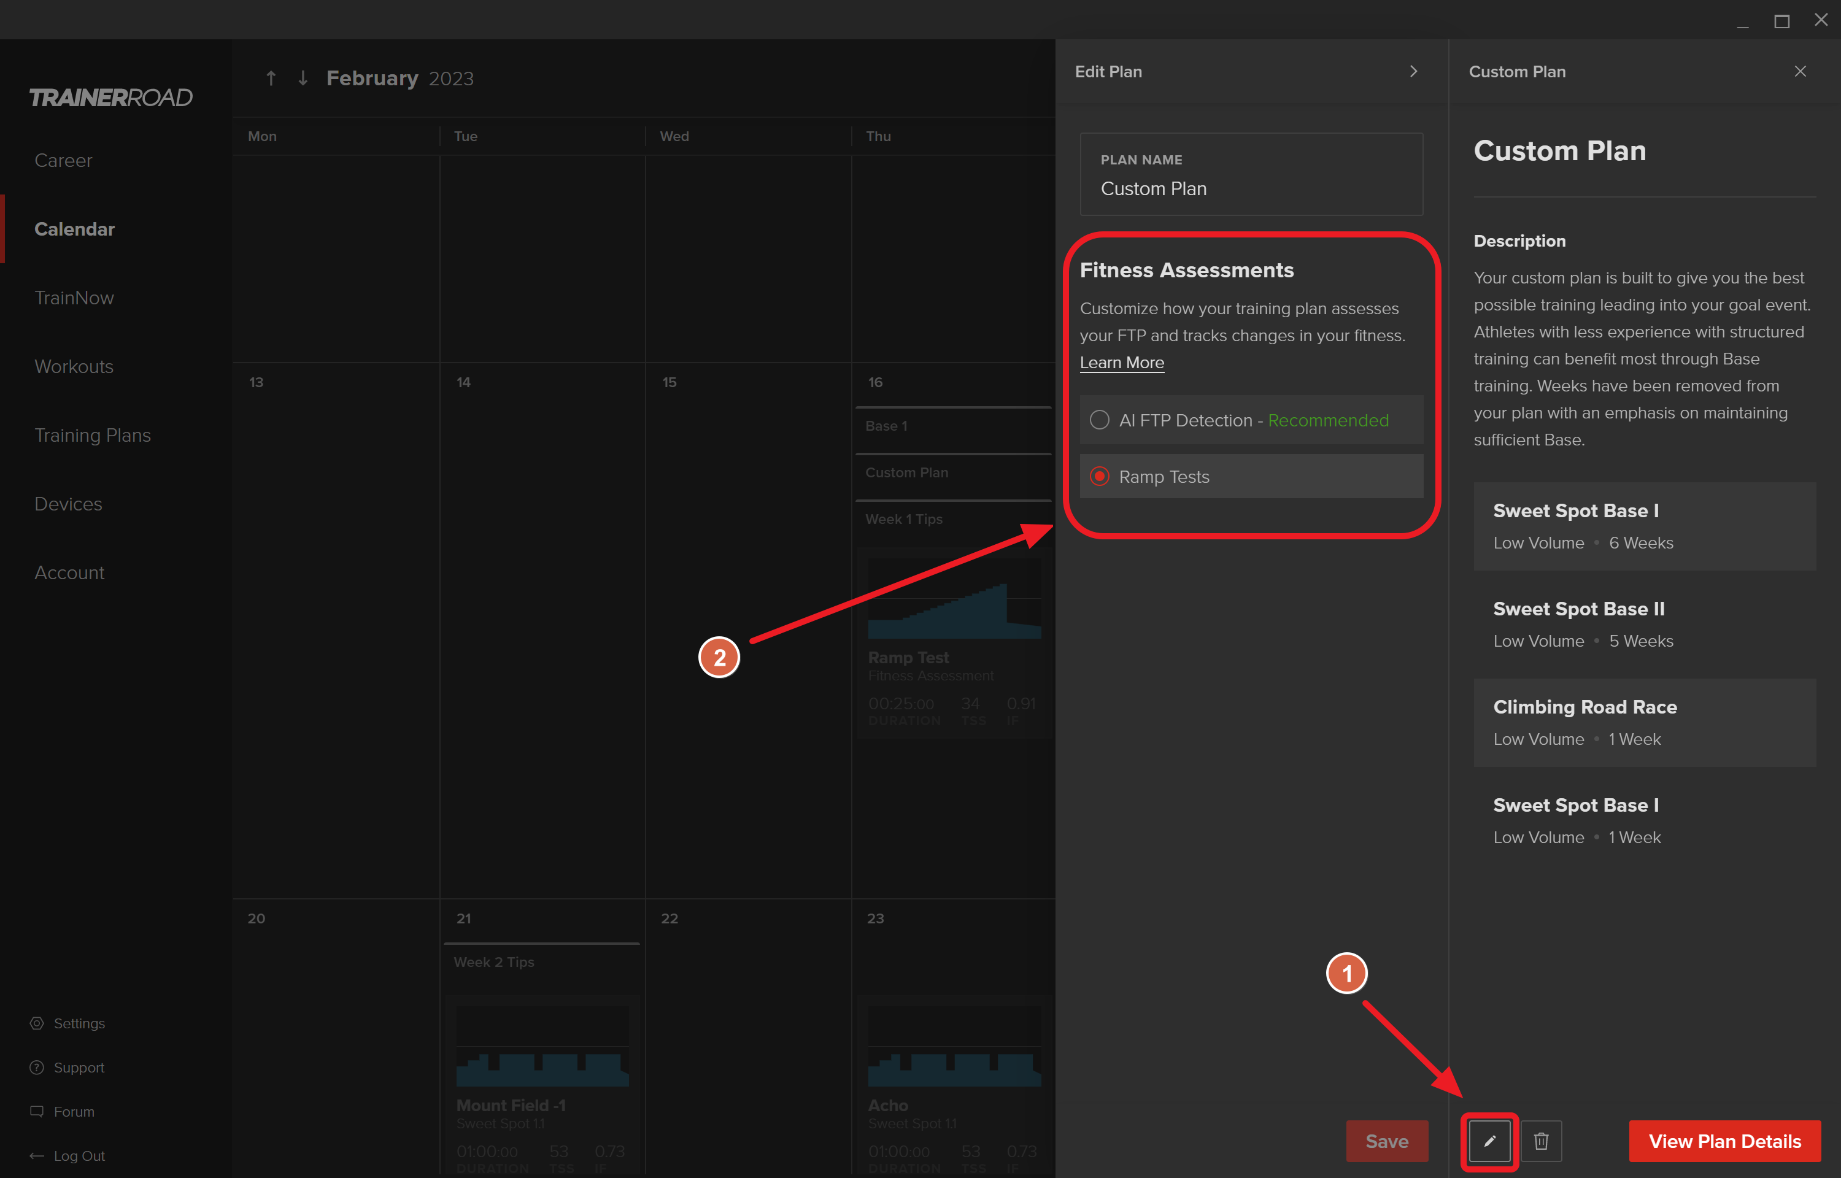1841x1178 pixels.
Task: Click Support text in sidebar
Action: pyautogui.click(x=79, y=1067)
